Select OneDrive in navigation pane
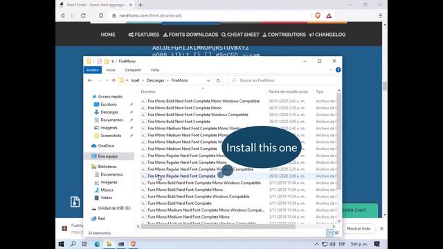 [x=106, y=146]
